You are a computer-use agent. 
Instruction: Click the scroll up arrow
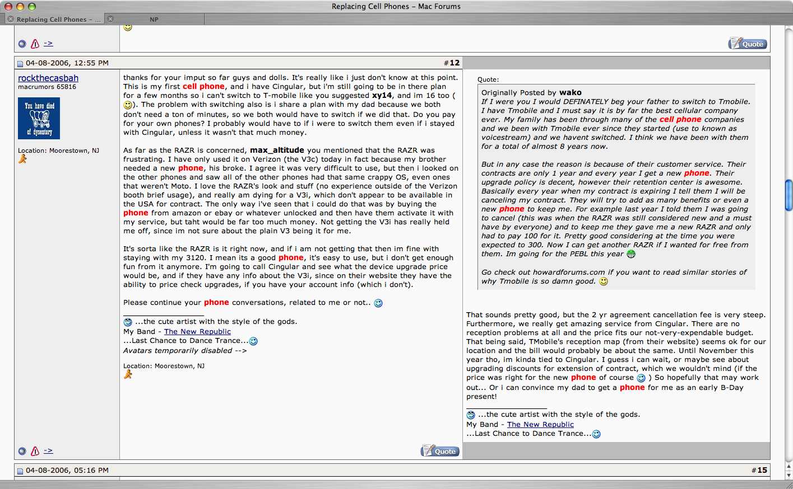(x=789, y=466)
